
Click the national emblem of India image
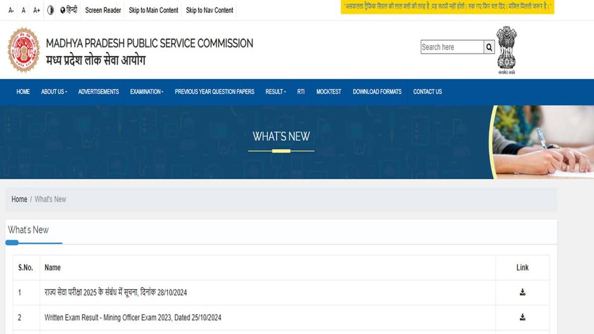(506, 50)
